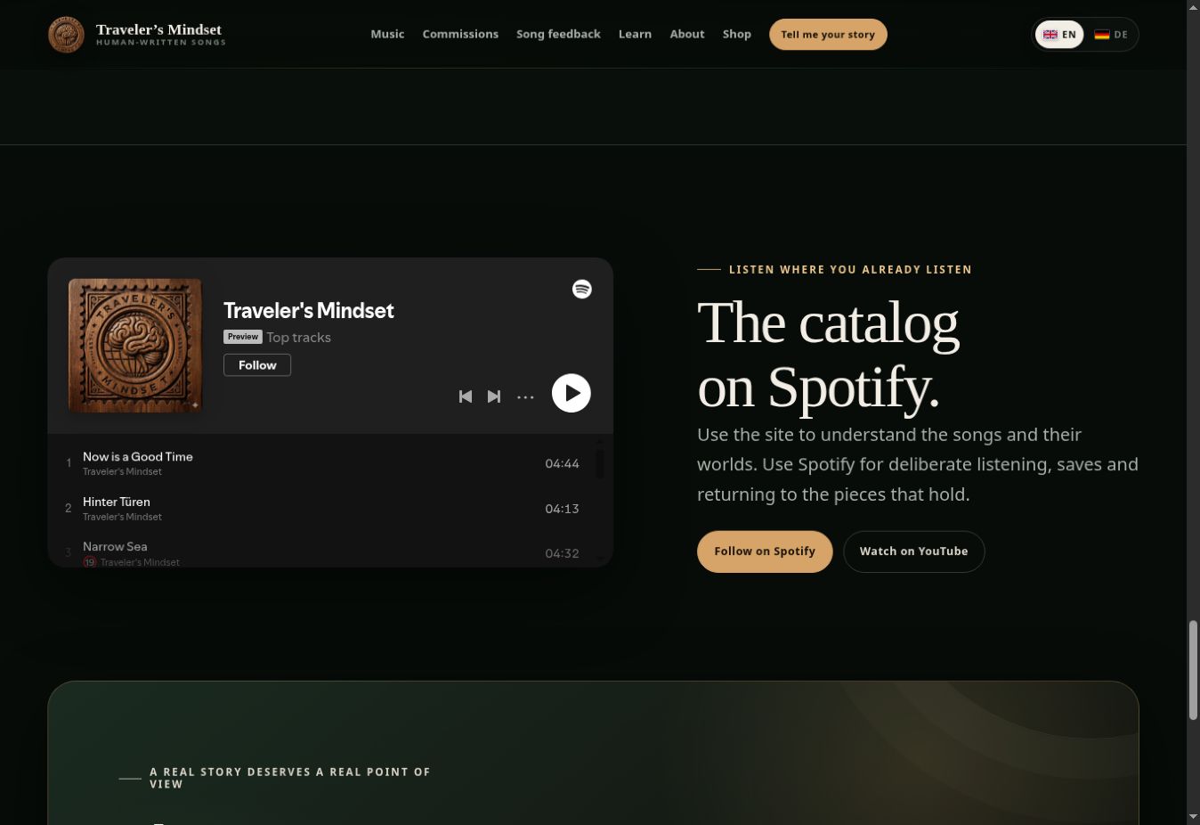Click duration 04:32
Viewport: 1200px width, 825px height.
tap(562, 553)
